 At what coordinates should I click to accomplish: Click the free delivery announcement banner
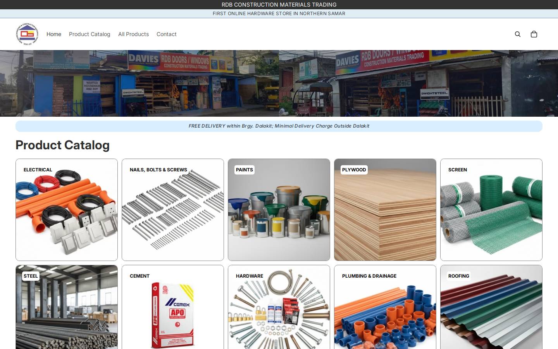pyautogui.click(x=279, y=126)
